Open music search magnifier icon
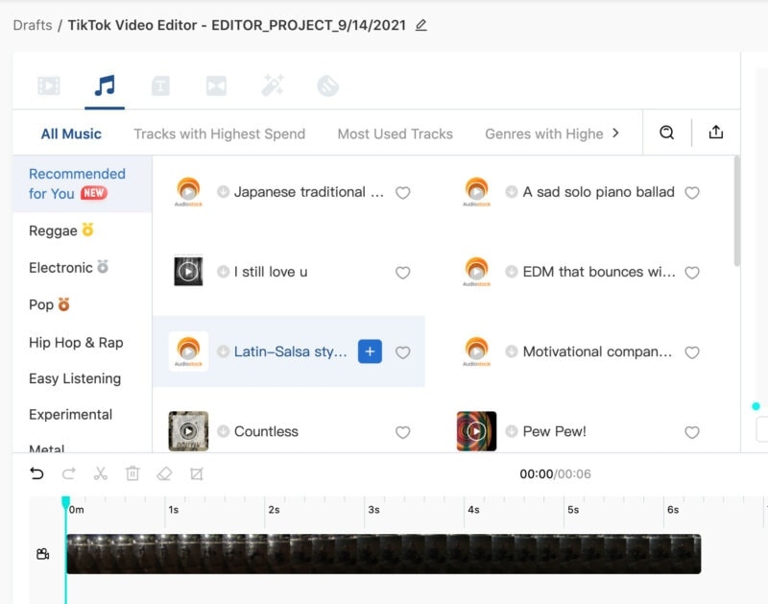 click(x=666, y=133)
